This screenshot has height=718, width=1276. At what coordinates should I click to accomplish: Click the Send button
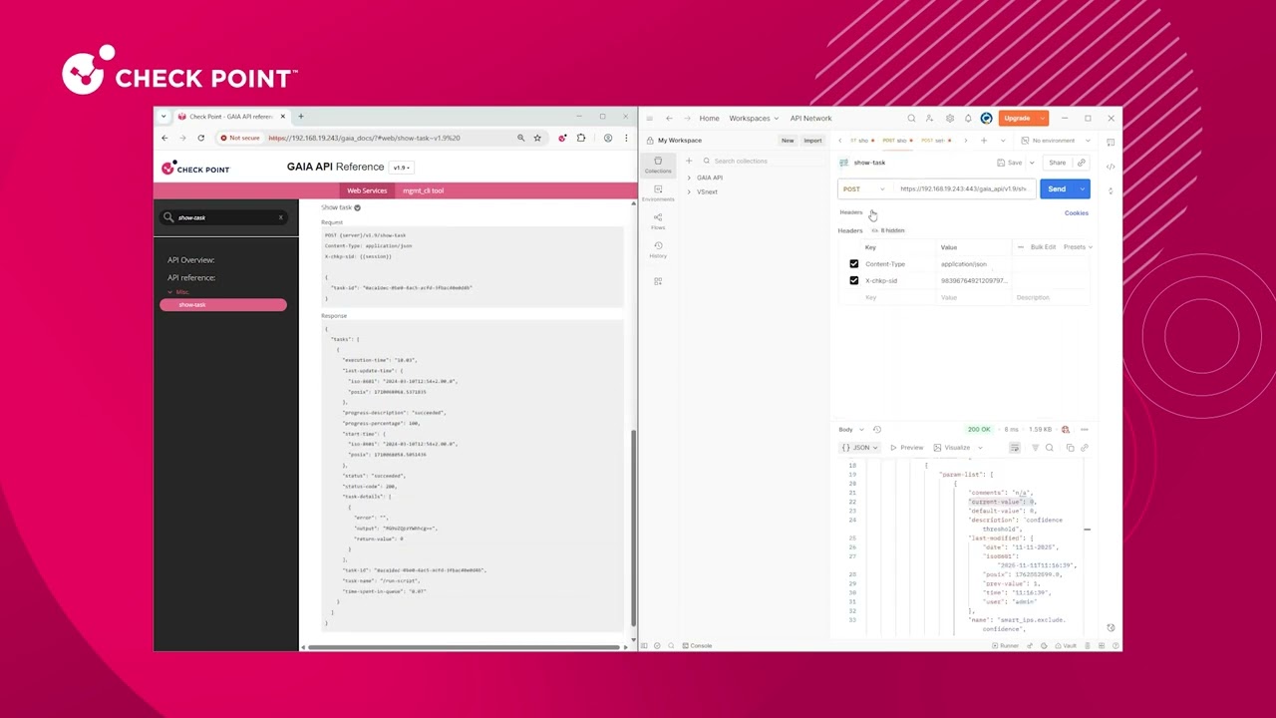1057,189
